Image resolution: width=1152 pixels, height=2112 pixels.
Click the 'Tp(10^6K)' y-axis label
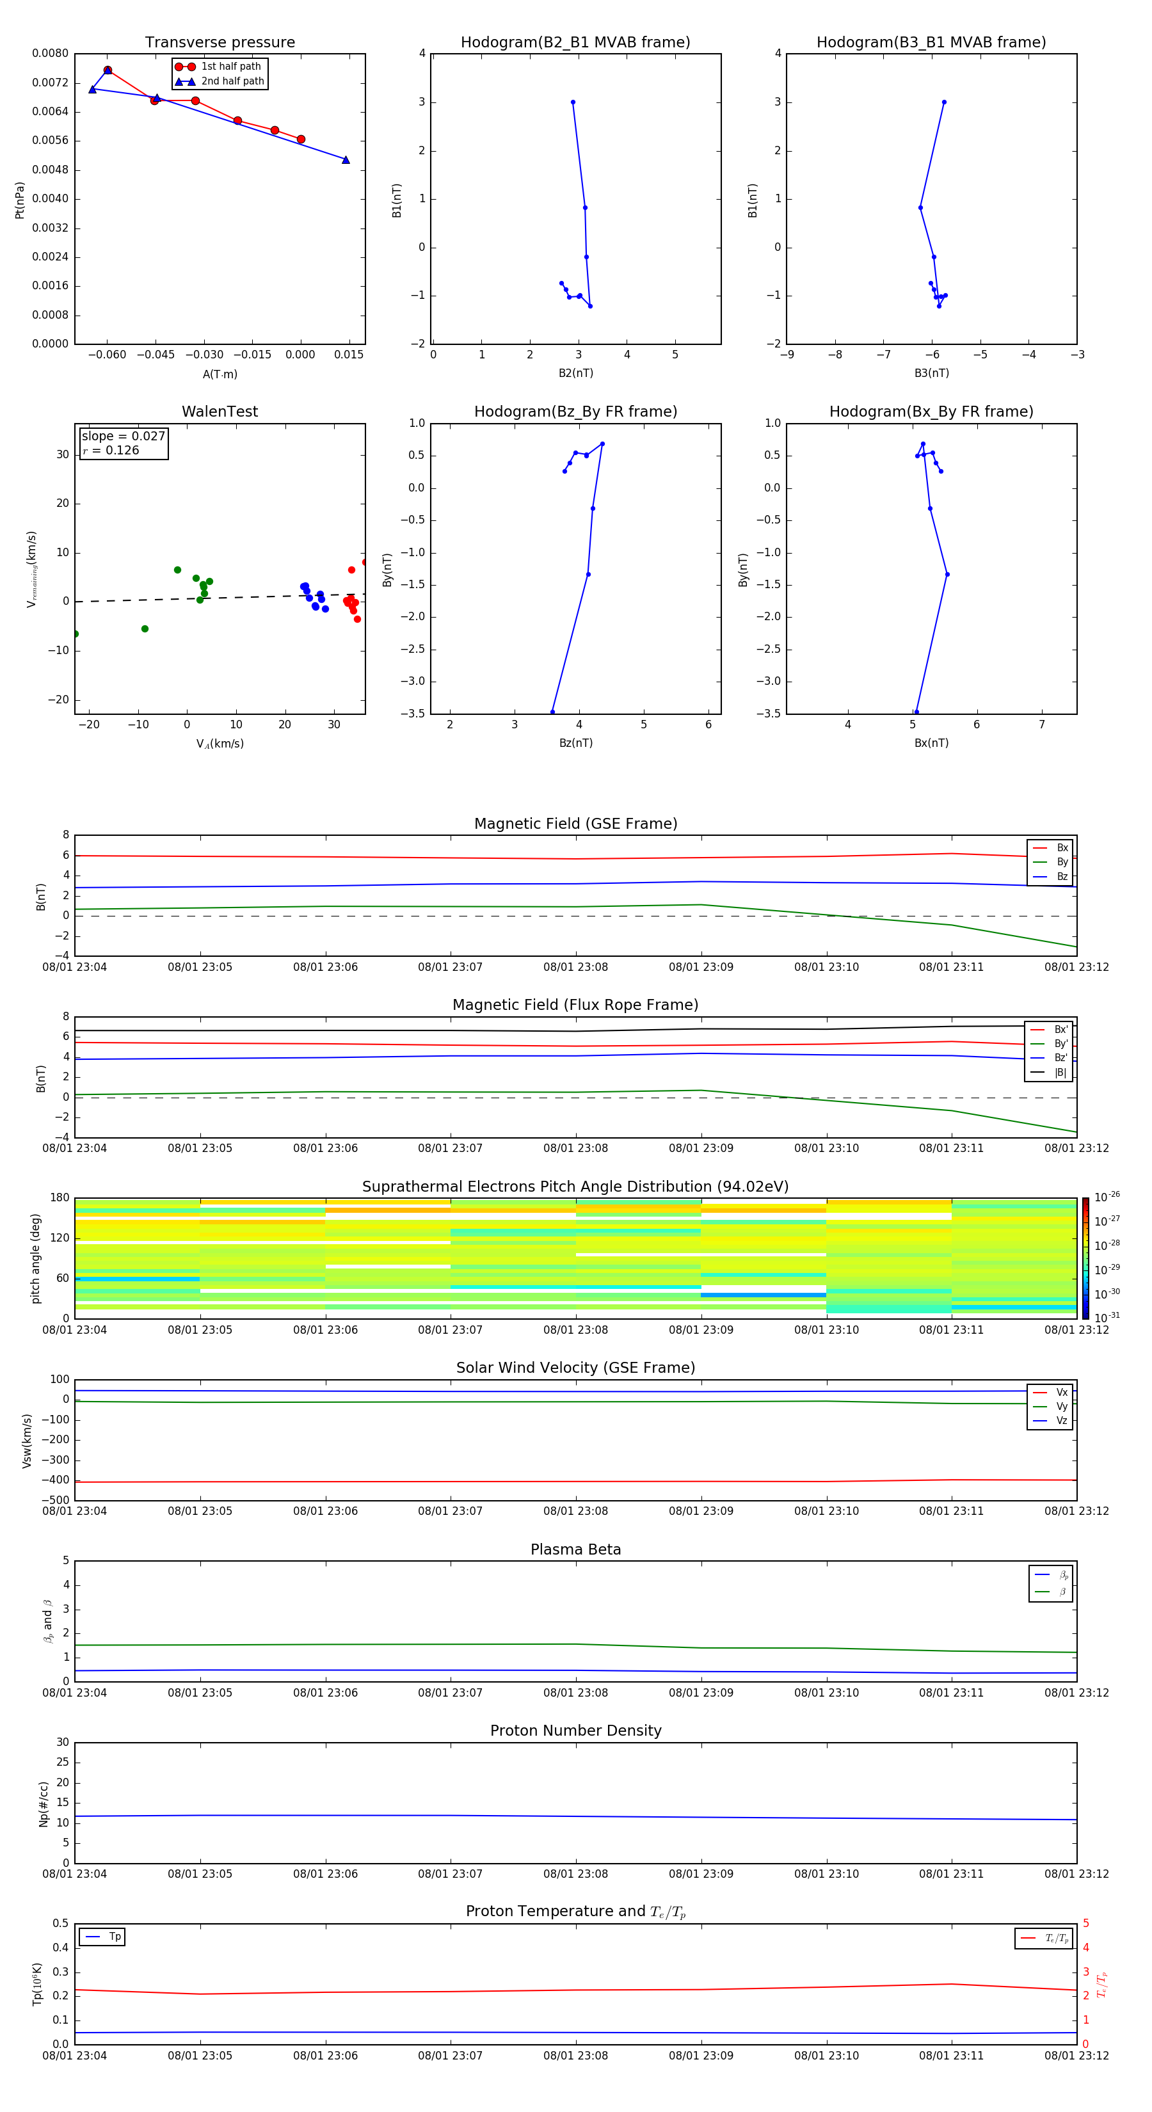(x=37, y=1984)
